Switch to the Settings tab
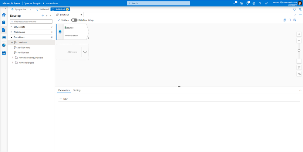This screenshot has height=152, width=303. [x=77, y=90]
